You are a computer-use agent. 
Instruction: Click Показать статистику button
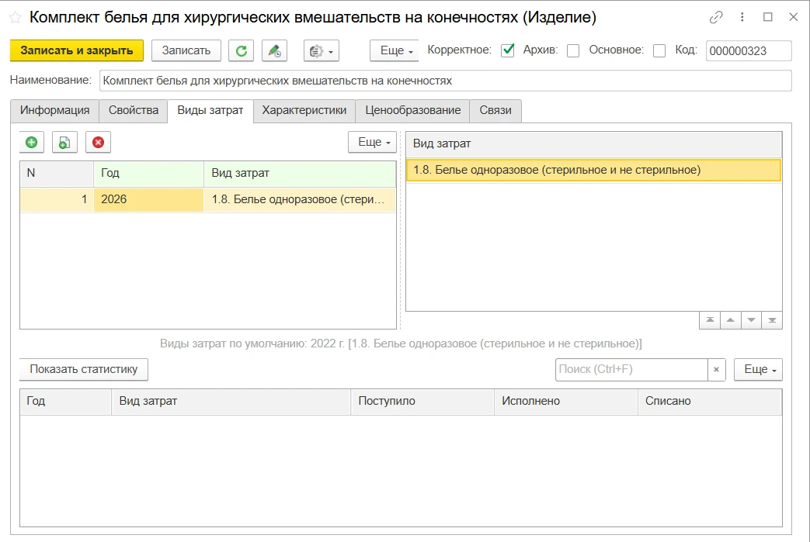[84, 369]
